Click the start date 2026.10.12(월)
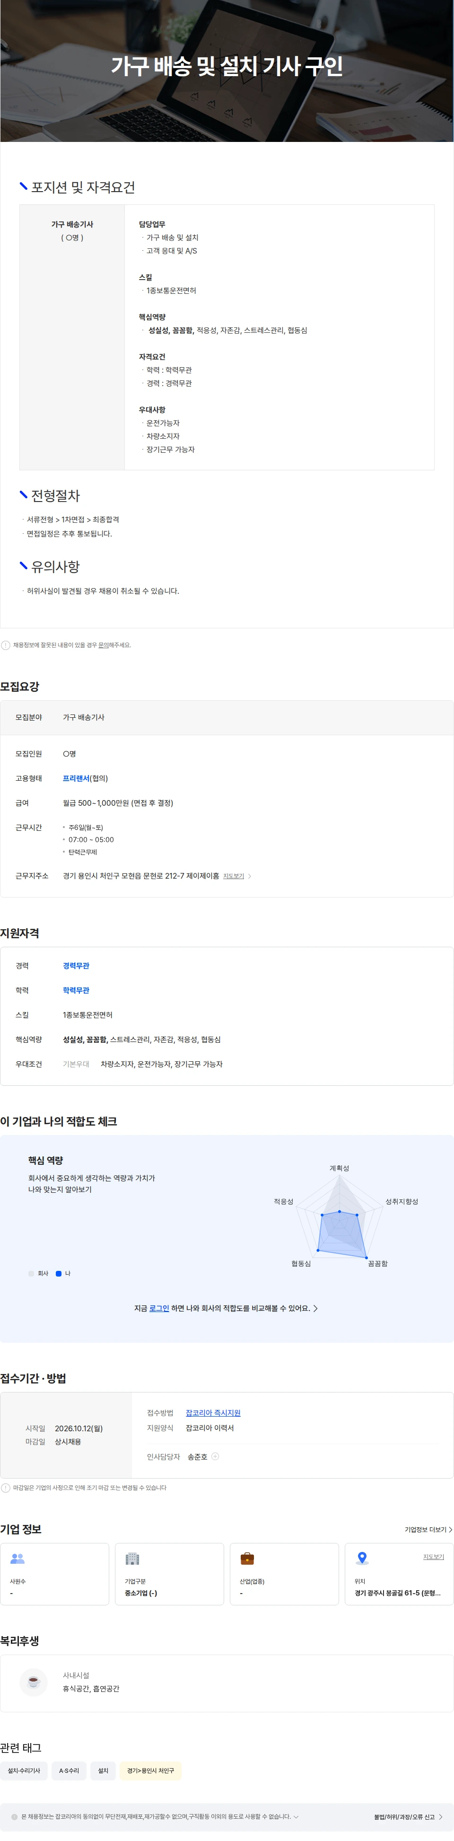The image size is (454, 1841). 79,1428
